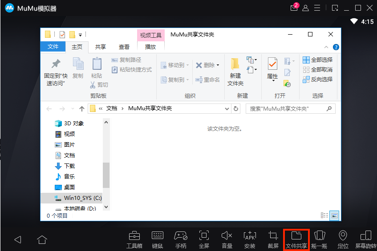Open keyboard and mouse settings (键鼠)
Image resolution: width=377 pixels, height=251 pixels.
click(x=158, y=239)
